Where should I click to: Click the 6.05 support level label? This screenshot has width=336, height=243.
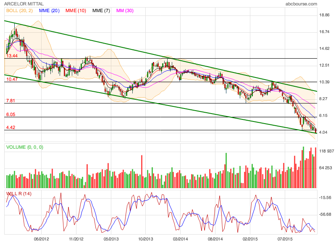[11, 114]
